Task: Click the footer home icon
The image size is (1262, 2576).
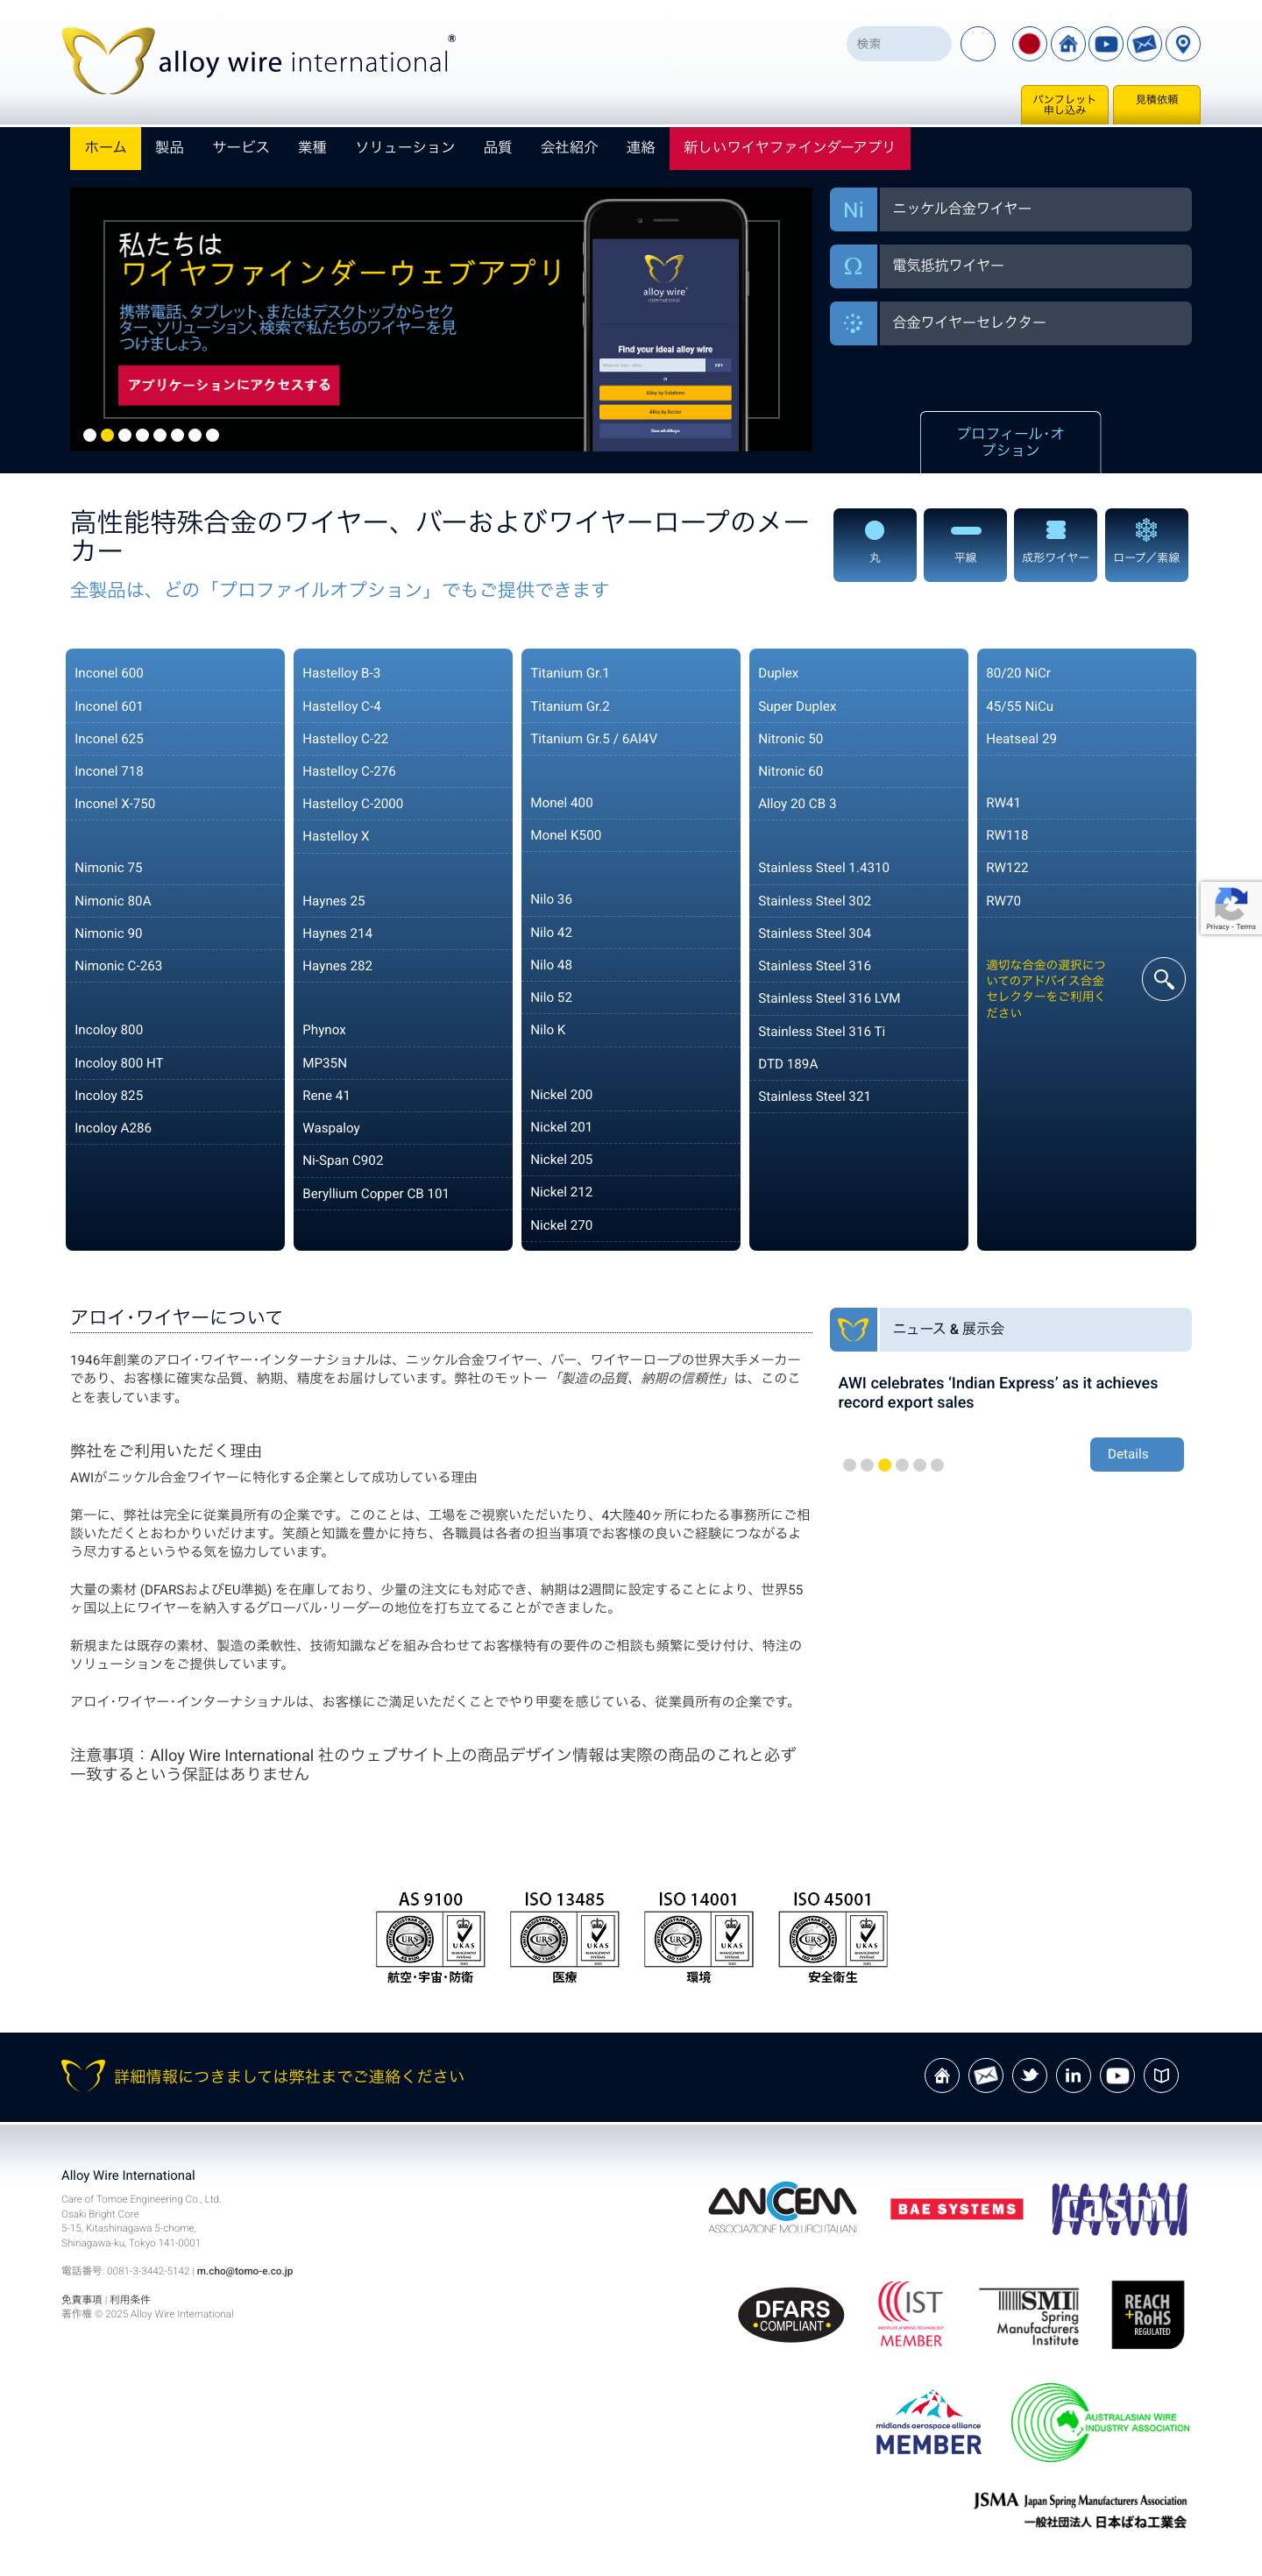Action: [941, 2075]
